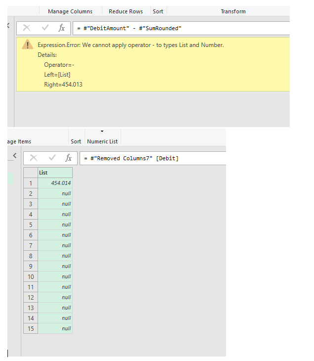
Task: Click the Right=454.013 detail line
Action: point(63,85)
